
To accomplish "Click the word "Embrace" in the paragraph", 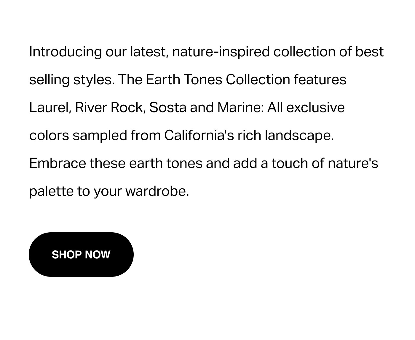I will coord(58,163).
